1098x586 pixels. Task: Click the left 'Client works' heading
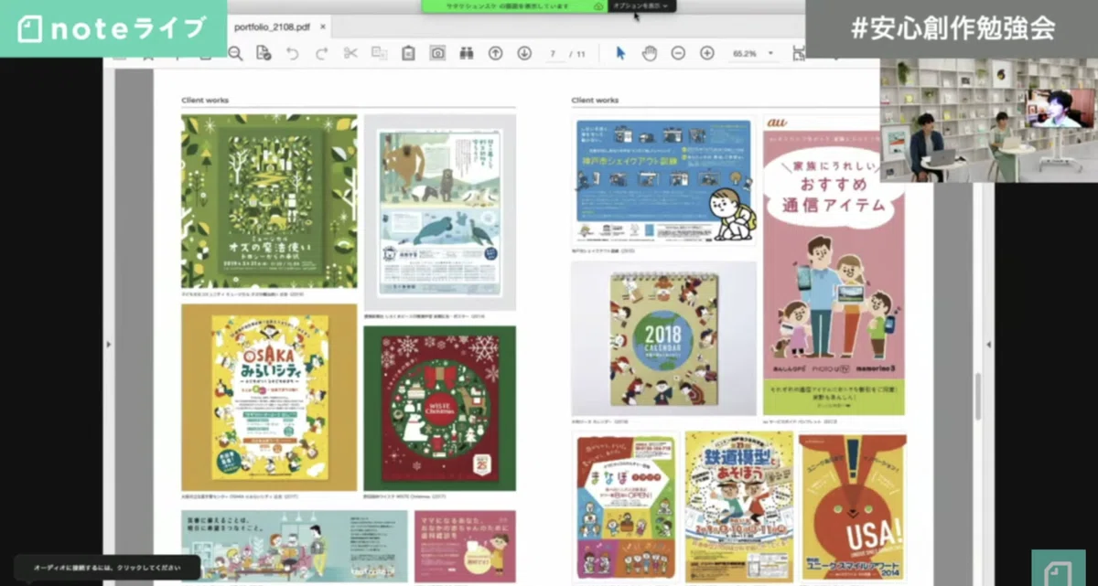point(205,100)
